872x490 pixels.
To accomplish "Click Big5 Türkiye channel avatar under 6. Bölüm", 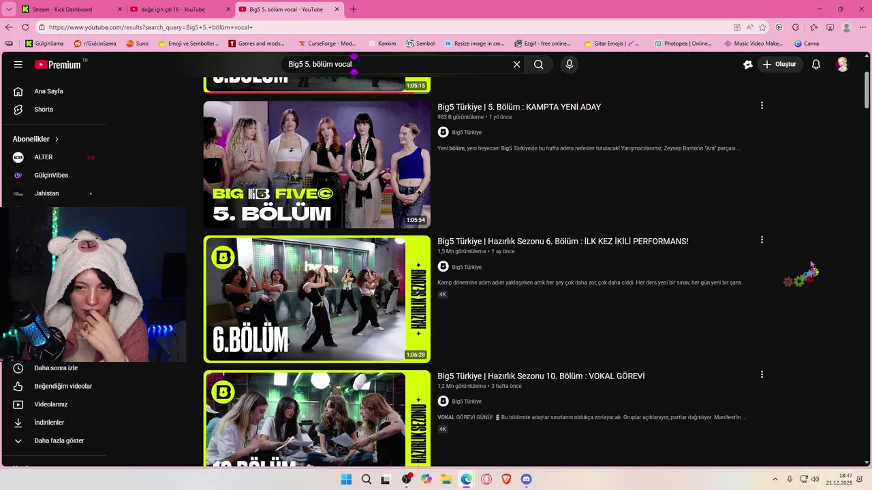I will point(443,267).
